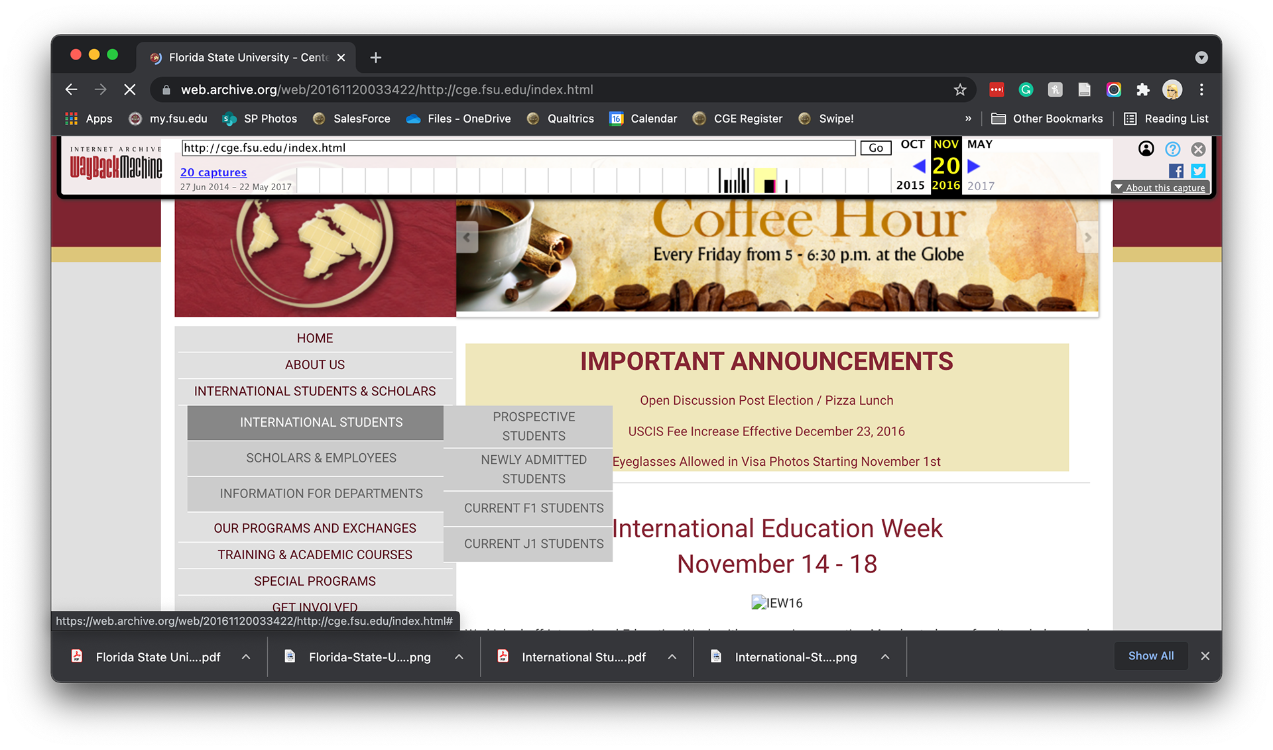This screenshot has height=750, width=1273.
Task: Show next banner slide
Action: pyautogui.click(x=1087, y=237)
